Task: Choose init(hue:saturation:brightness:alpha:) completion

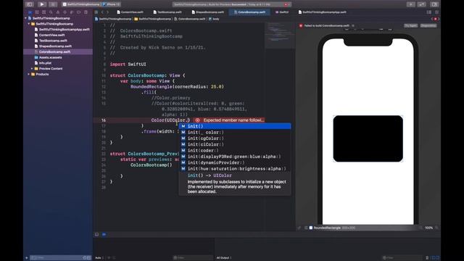Action: tap(235, 168)
